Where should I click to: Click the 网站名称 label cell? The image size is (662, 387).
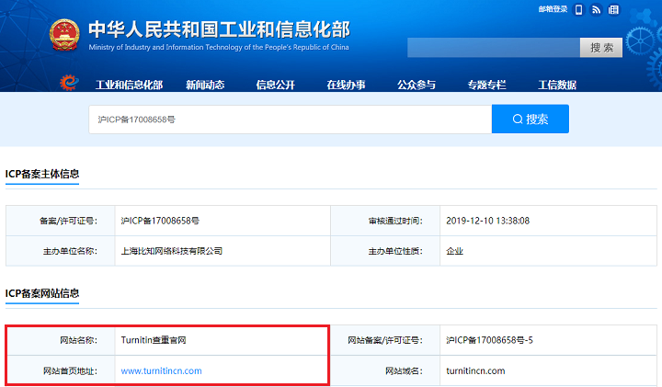61,340
